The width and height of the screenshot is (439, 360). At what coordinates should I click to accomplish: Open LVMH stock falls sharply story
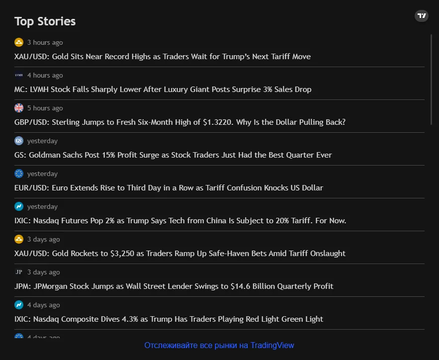click(163, 90)
